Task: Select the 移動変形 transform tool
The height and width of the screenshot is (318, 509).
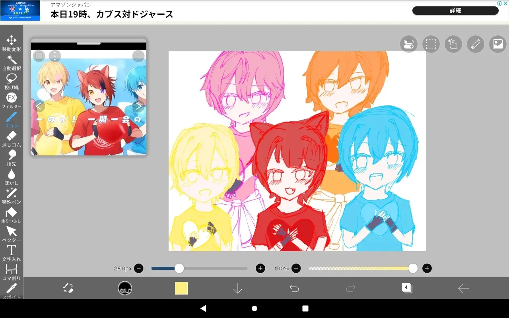Action: pyautogui.click(x=12, y=43)
